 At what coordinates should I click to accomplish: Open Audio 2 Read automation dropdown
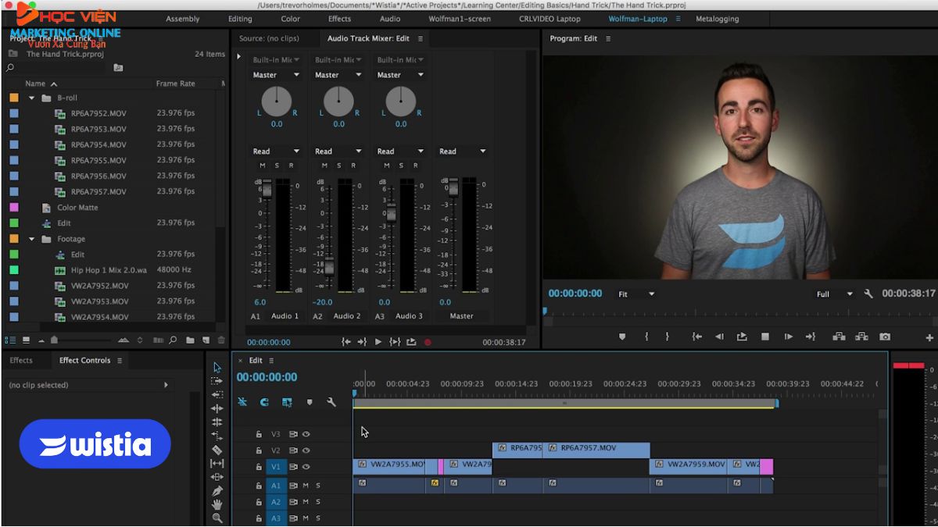[x=338, y=151]
